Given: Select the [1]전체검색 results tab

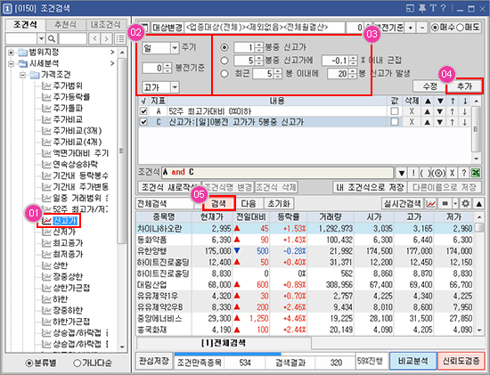Looking at the screenshot, I should coord(224,343).
